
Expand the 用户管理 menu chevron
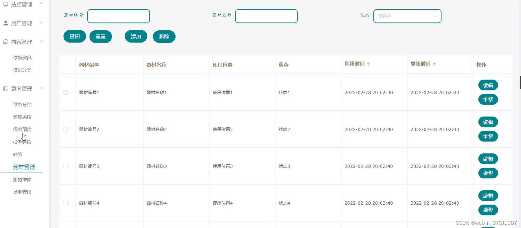(x=41, y=22)
